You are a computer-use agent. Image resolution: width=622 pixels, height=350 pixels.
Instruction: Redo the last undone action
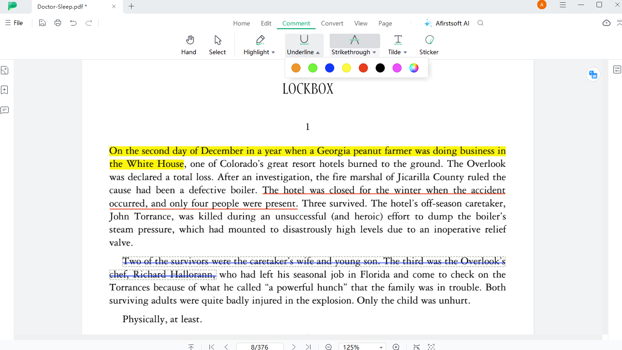pos(89,23)
